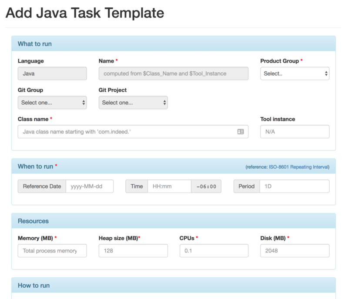Click the contact-card icon in Class name field

pyautogui.click(x=241, y=132)
